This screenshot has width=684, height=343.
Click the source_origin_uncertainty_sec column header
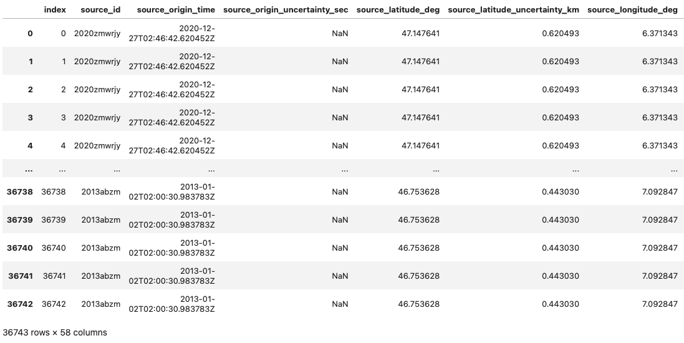[x=286, y=10]
